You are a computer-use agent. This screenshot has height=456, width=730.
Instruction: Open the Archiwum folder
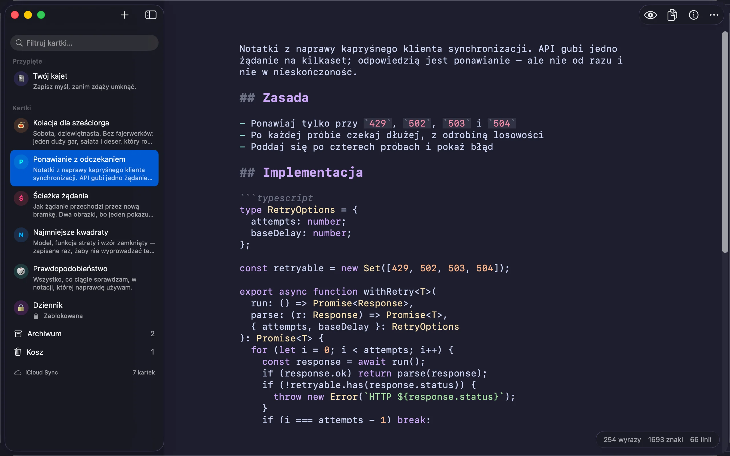click(x=84, y=333)
